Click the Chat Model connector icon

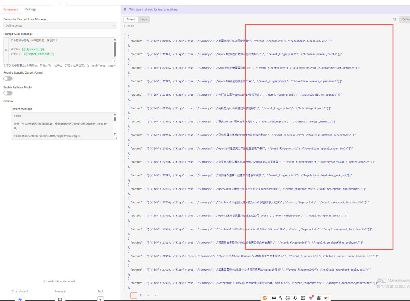pyautogui.click(x=20, y=299)
